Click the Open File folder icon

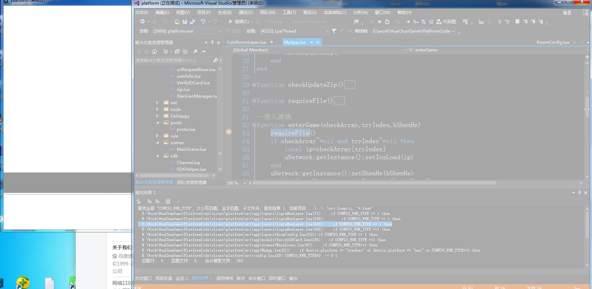pyautogui.click(x=177, y=22)
